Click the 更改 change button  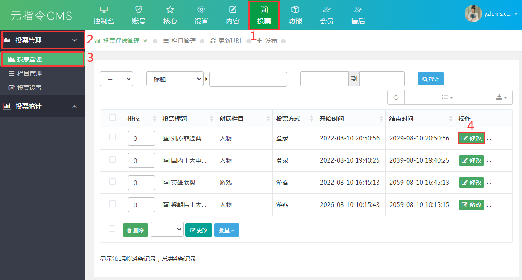point(198,230)
